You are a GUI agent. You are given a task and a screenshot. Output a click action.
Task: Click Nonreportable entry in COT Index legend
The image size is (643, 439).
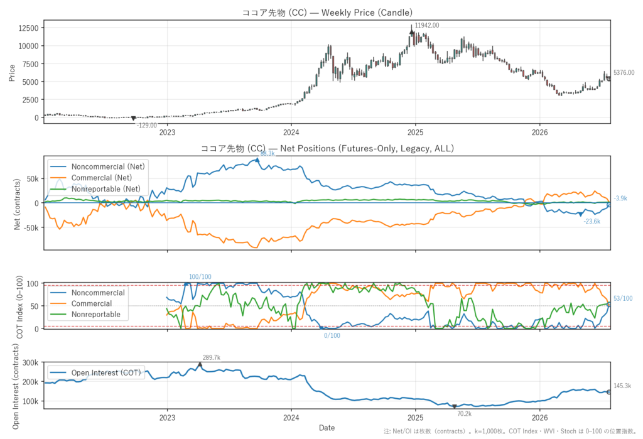85,314
